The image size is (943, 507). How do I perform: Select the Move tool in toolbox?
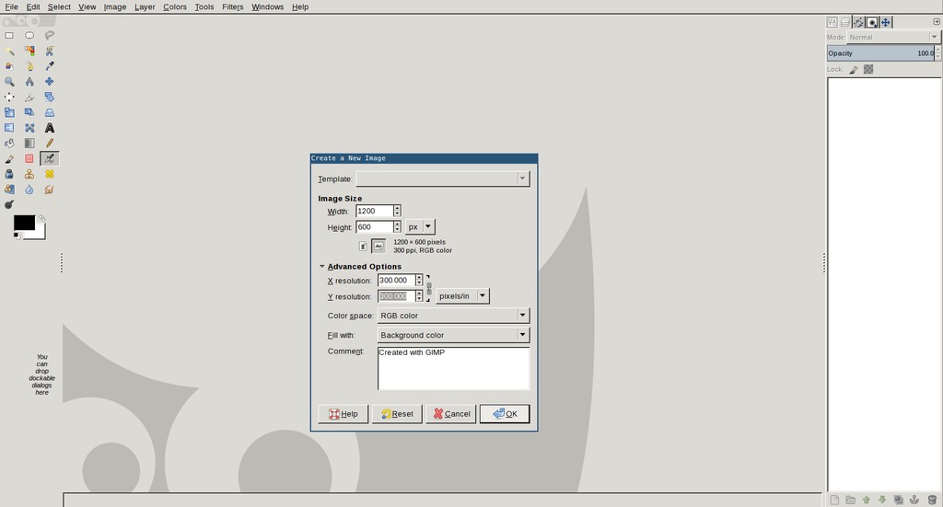coord(50,82)
